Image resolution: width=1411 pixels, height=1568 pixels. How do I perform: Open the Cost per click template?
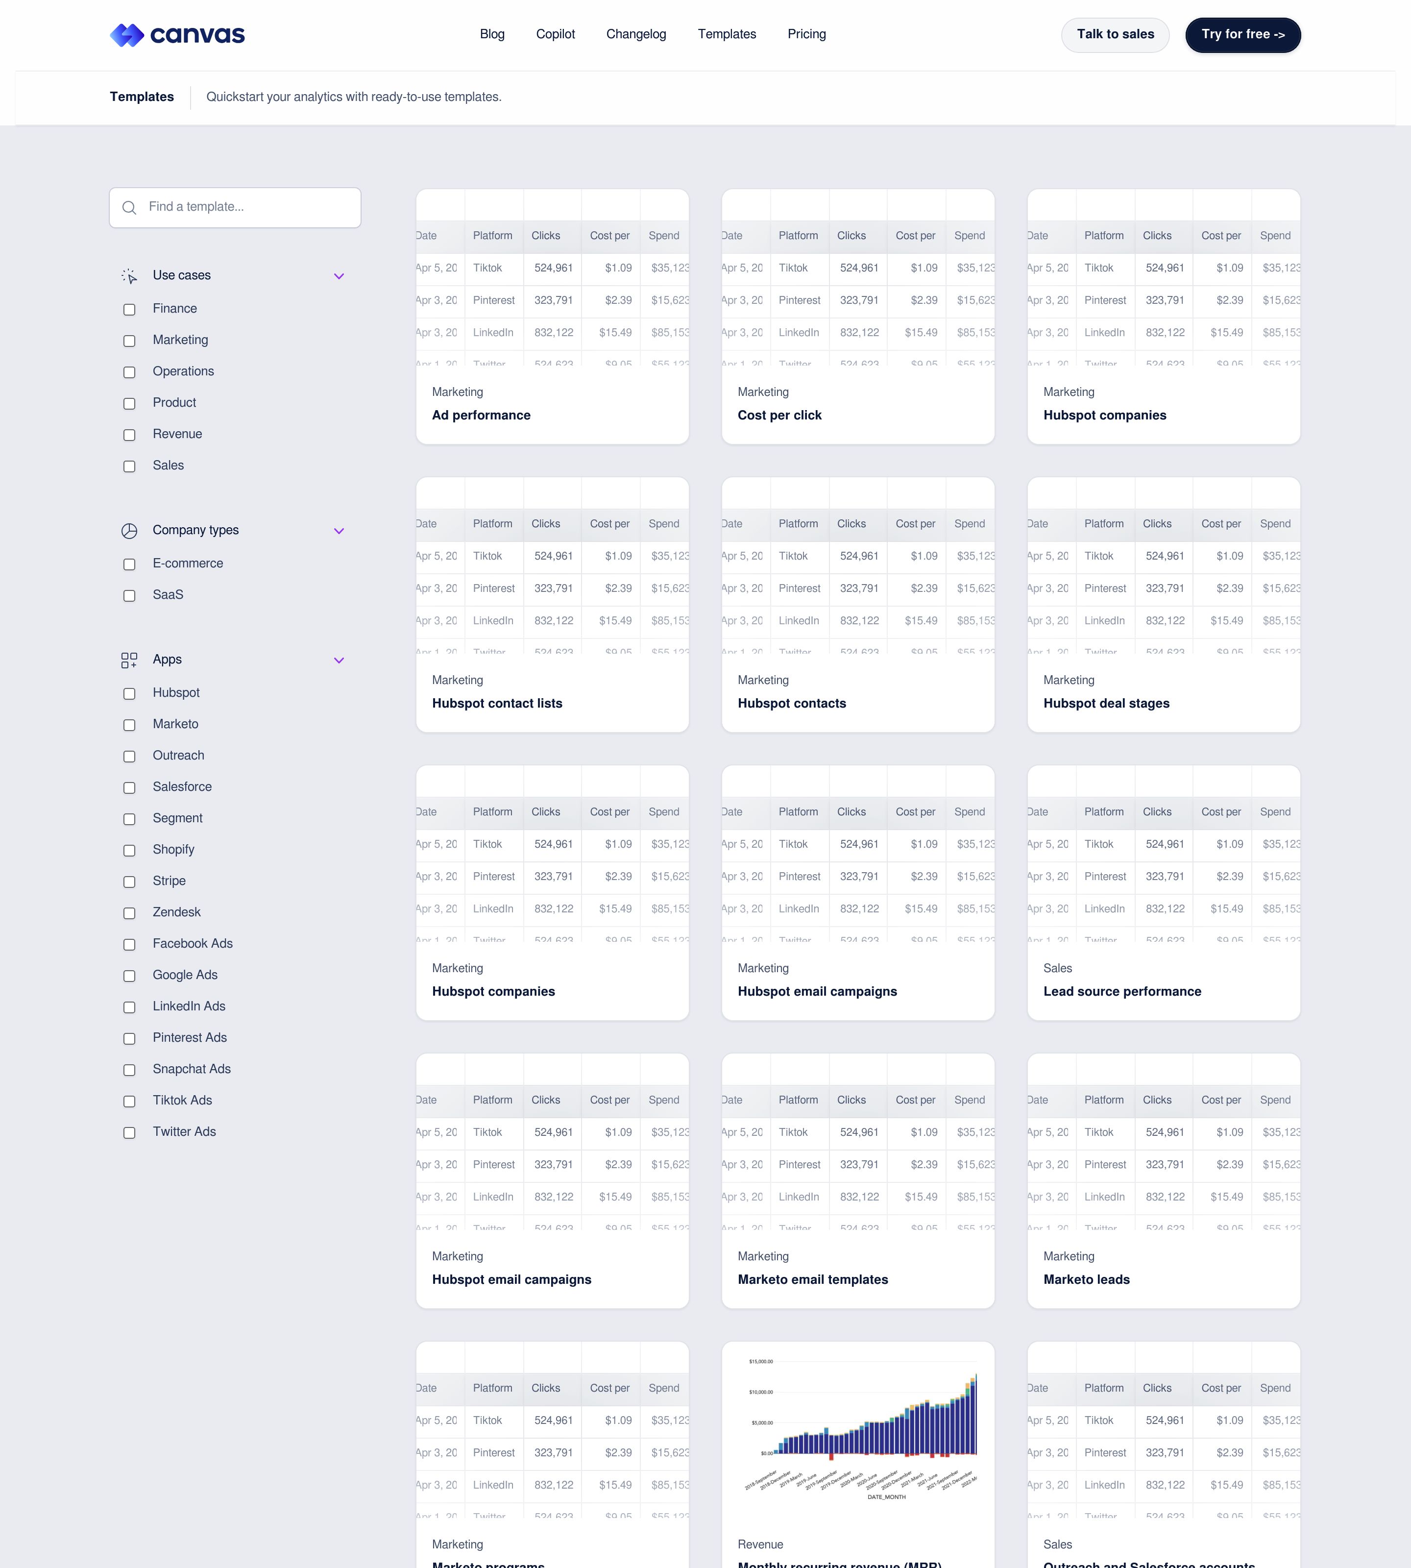point(857,317)
